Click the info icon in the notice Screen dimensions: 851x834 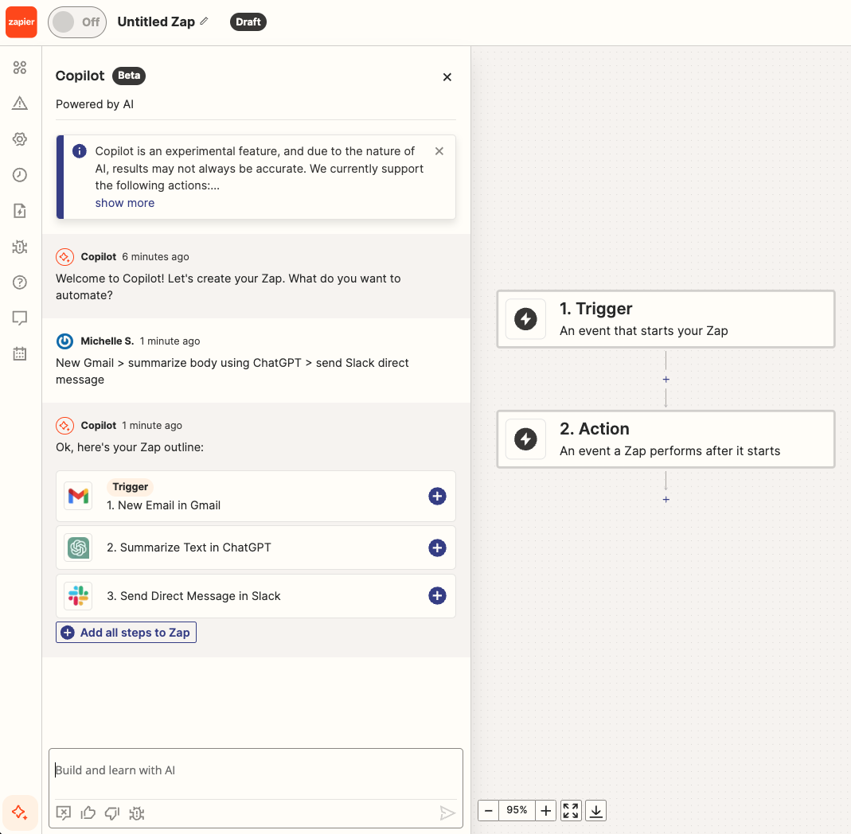pyautogui.click(x=80, y=151)
